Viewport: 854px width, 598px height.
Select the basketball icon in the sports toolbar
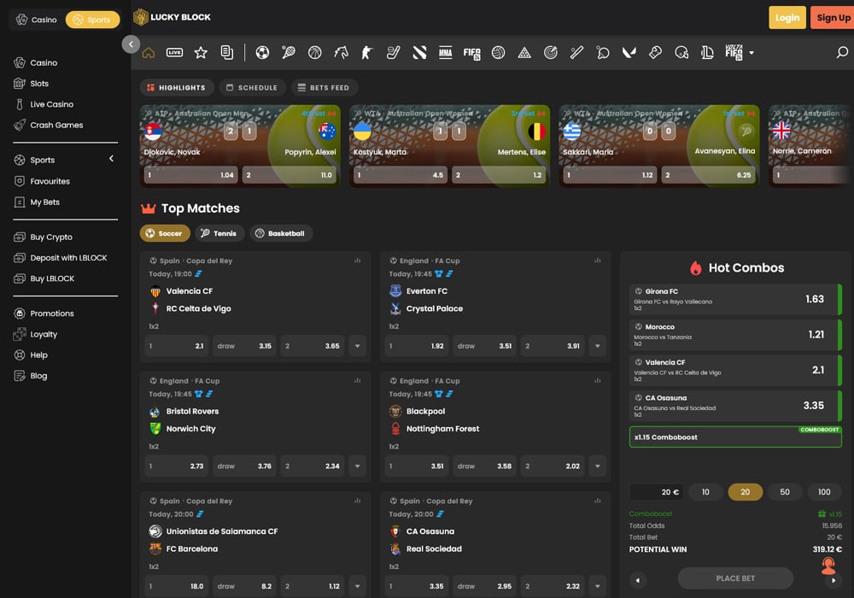(x=314, y=52)
